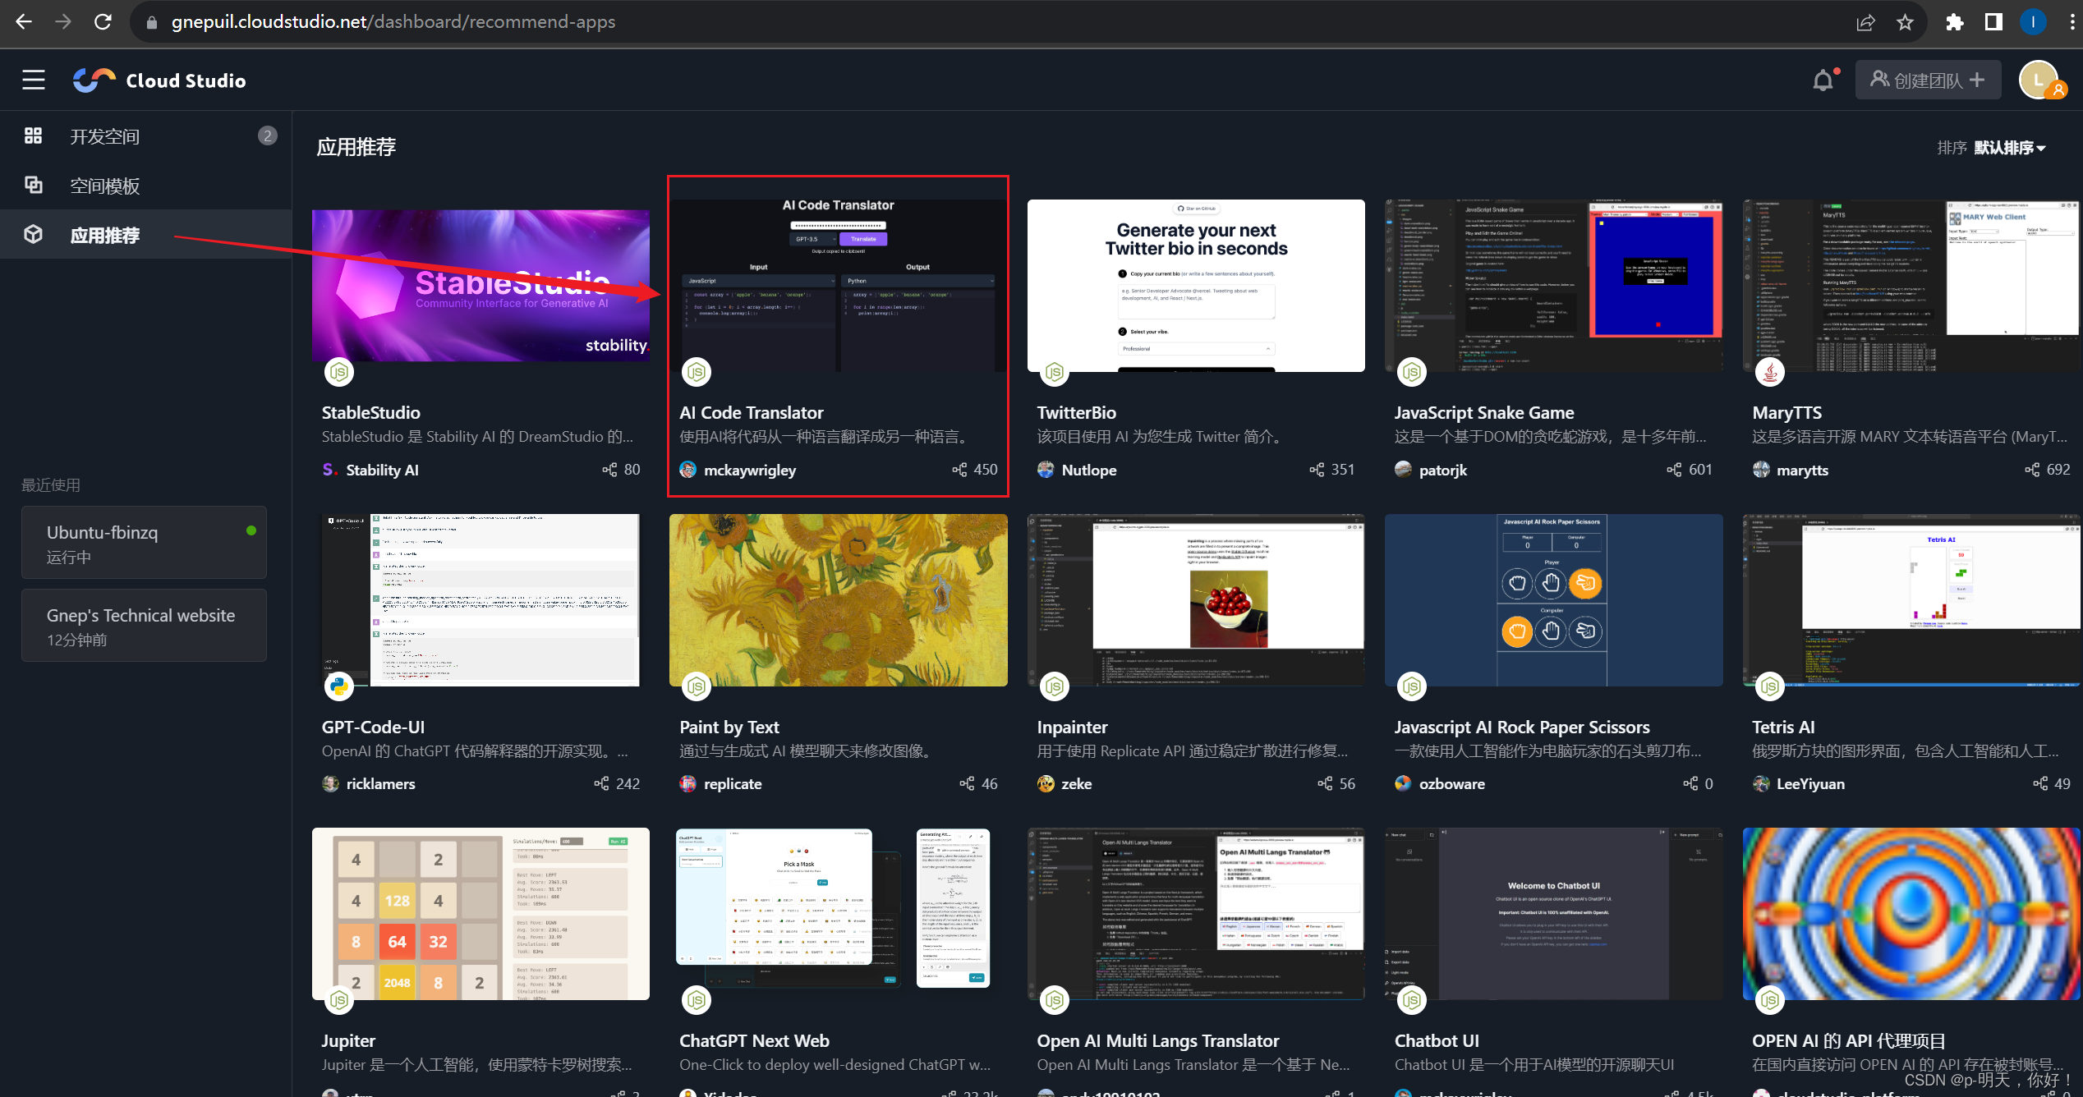
Task: Open the hamburger sidebar menu
Action: (34, 80)
